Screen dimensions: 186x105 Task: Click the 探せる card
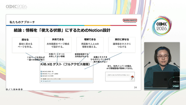[25, 45]
